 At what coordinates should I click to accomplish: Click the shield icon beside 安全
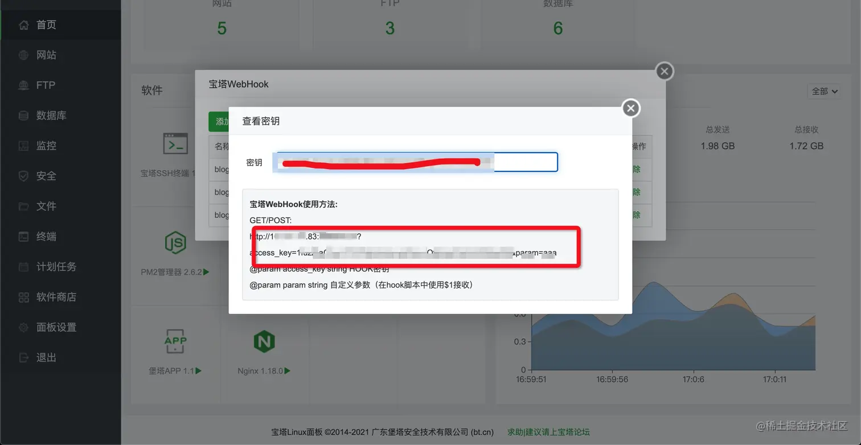[x=23, y=176]
